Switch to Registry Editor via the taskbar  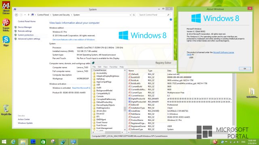[63, 142]
